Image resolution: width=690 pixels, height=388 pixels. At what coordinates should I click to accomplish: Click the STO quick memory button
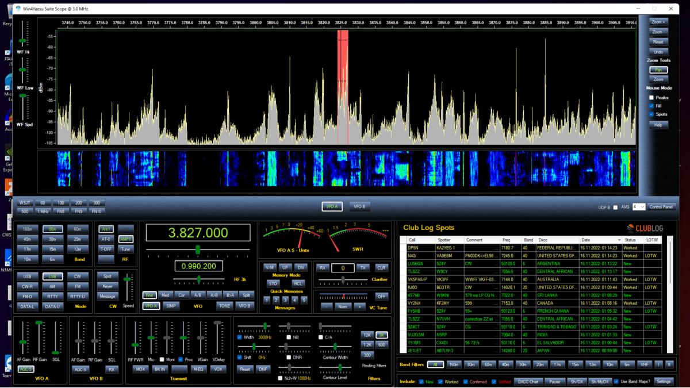[273, 283]
